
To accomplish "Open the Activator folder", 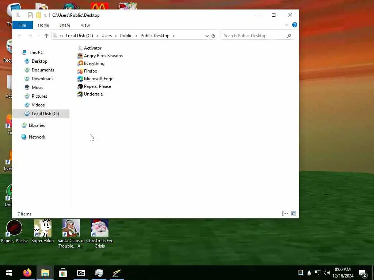I will point(90,48).
